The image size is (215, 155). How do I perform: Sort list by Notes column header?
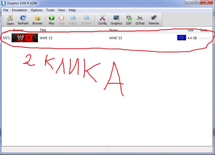coord(142,30)
